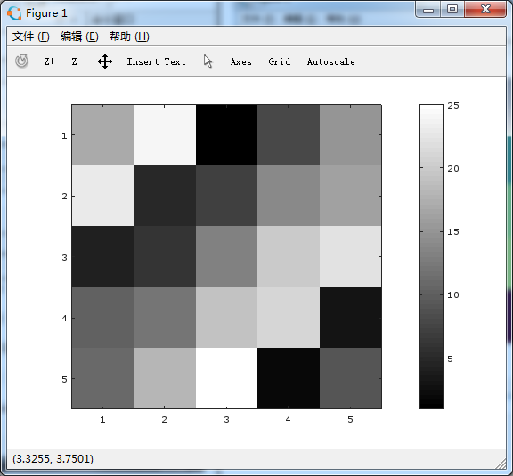Image resolution: width=513 pixels, height=476 pixels.
Task: Click the near-white cell at column 2, row 1
Action: pos(165,135)
